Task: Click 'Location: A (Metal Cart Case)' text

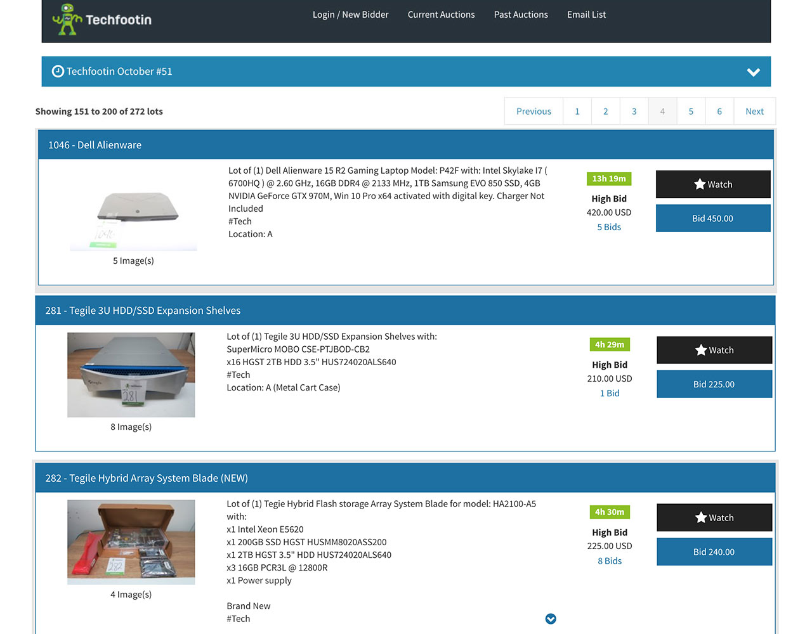Action: [284, 387]
